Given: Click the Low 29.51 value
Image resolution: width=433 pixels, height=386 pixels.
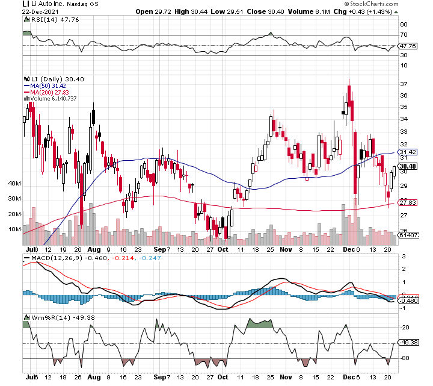Looking at the screenshot, I should (x=227, y=11).
